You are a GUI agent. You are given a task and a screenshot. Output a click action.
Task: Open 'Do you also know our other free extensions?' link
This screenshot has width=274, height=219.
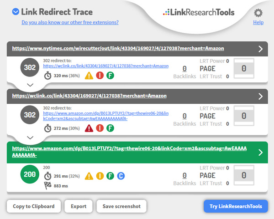[x=70, y=22]
